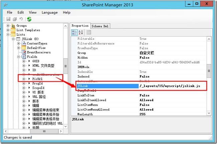Open the Edit menu
The width and height of the screenshot is (217, 144).
tap(21, 12)
